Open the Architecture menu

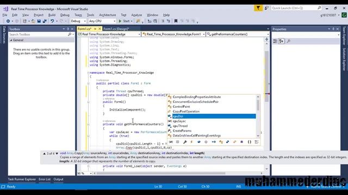[108, 15]
